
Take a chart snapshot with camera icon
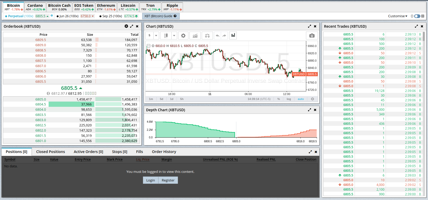point(312,36)
